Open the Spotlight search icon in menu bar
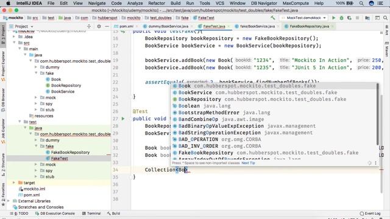390x219 pixels. [361, 3]
